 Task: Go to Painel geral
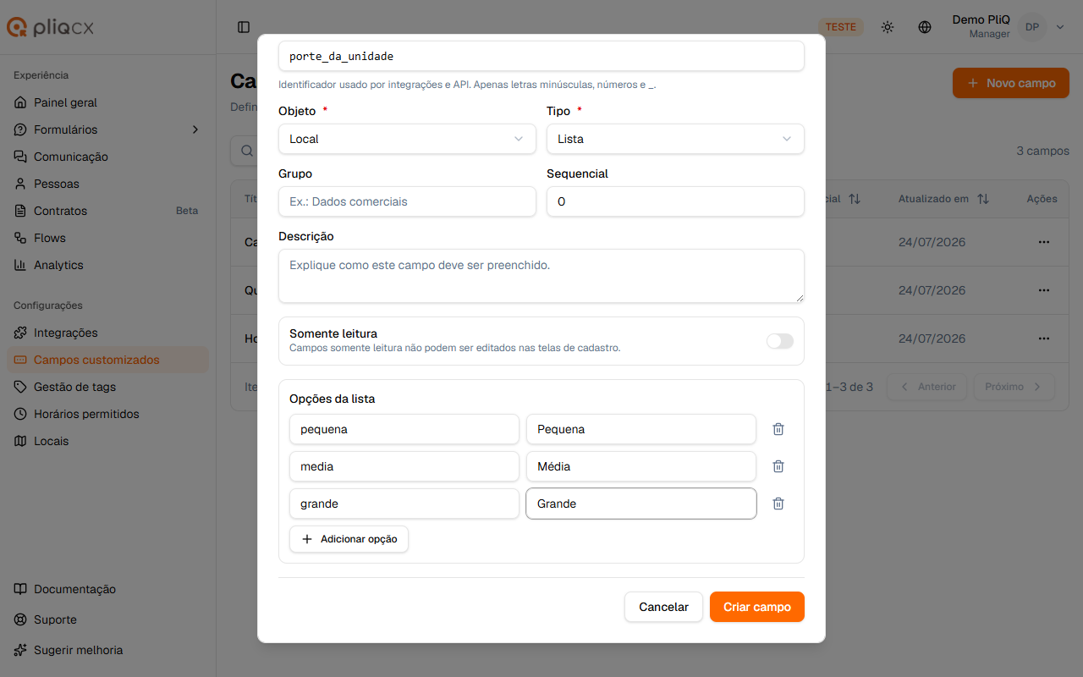pos(107,102)
